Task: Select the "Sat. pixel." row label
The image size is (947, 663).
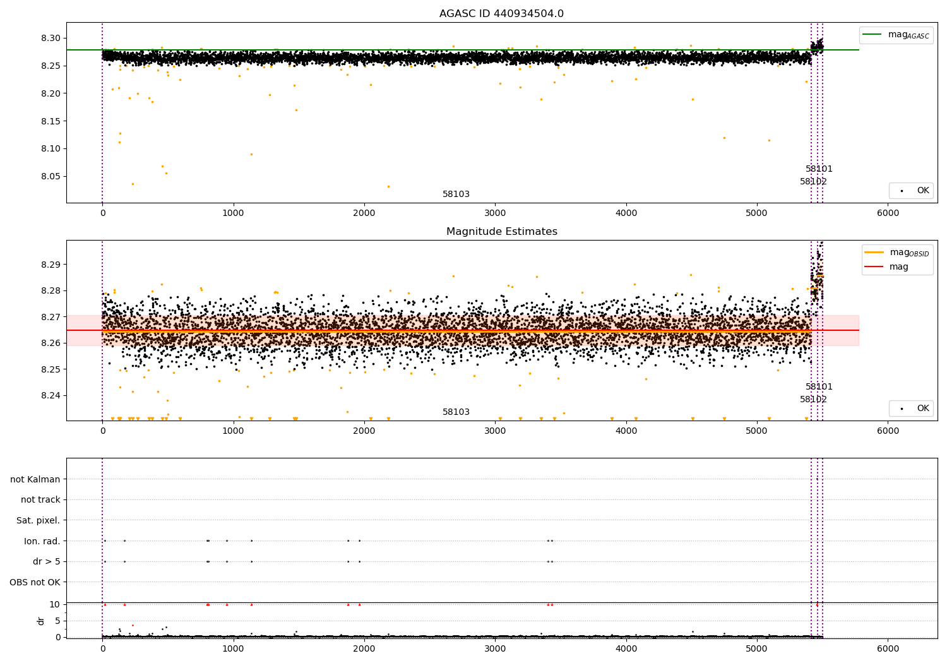Action: coord(39,521)
